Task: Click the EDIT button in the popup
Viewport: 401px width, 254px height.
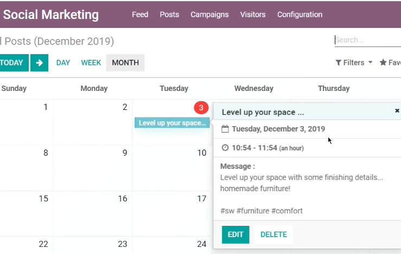Action: tap(235, 235)
